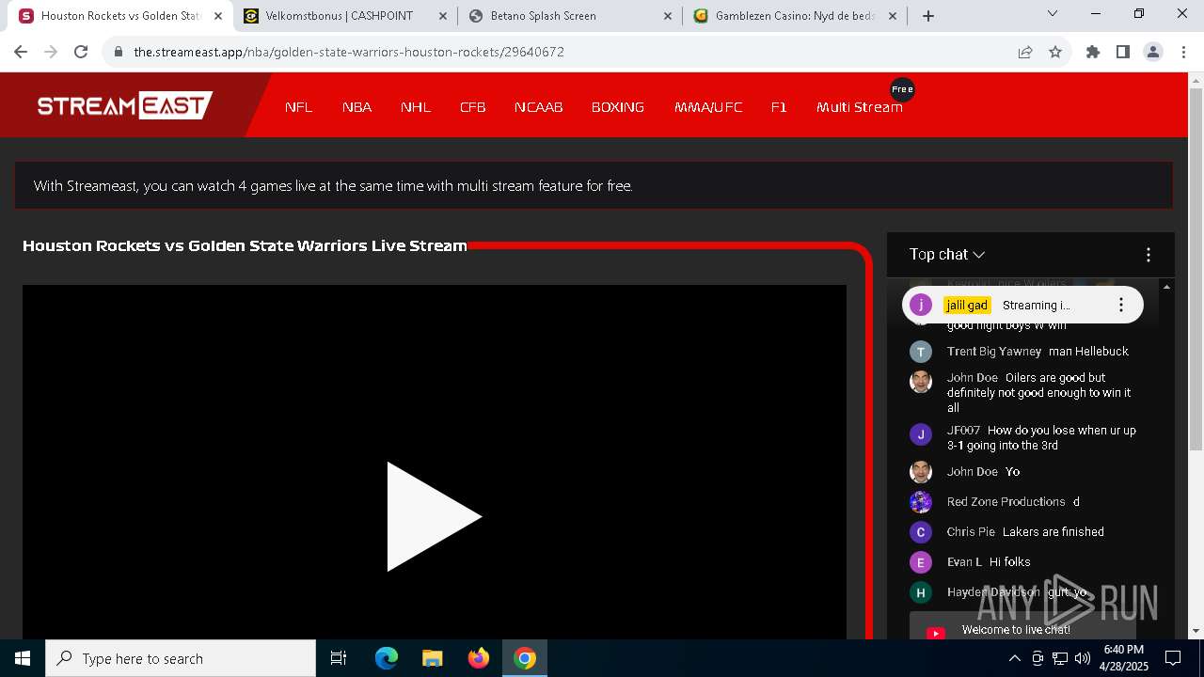Go back with browser back arrow
1204x677 pixels.
21,52
